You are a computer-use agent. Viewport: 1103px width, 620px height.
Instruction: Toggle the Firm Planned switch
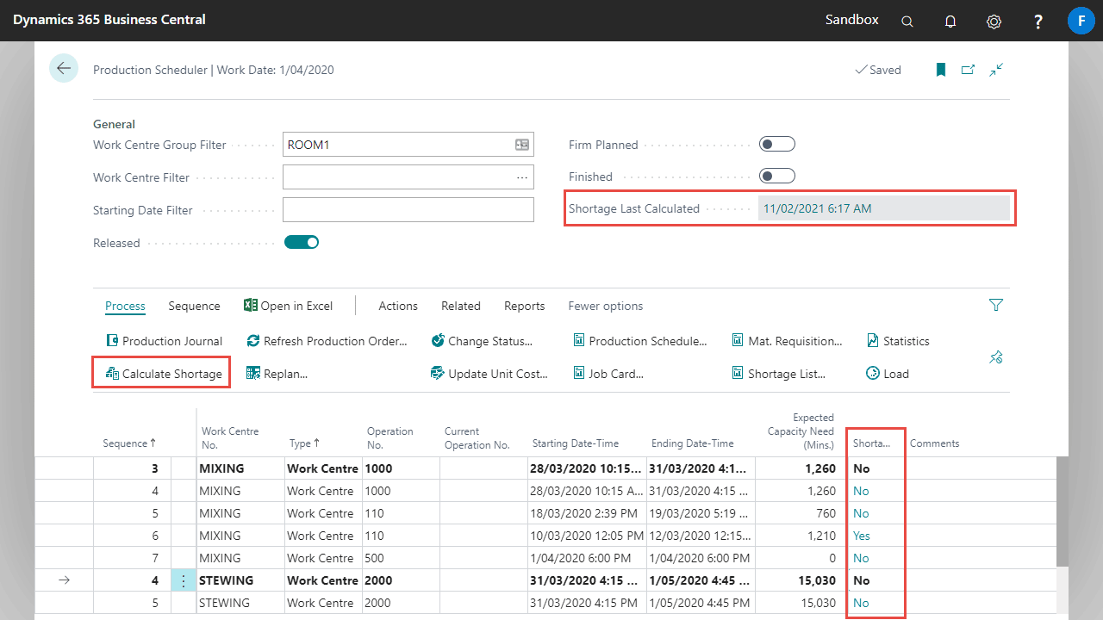tap(776, 145)
